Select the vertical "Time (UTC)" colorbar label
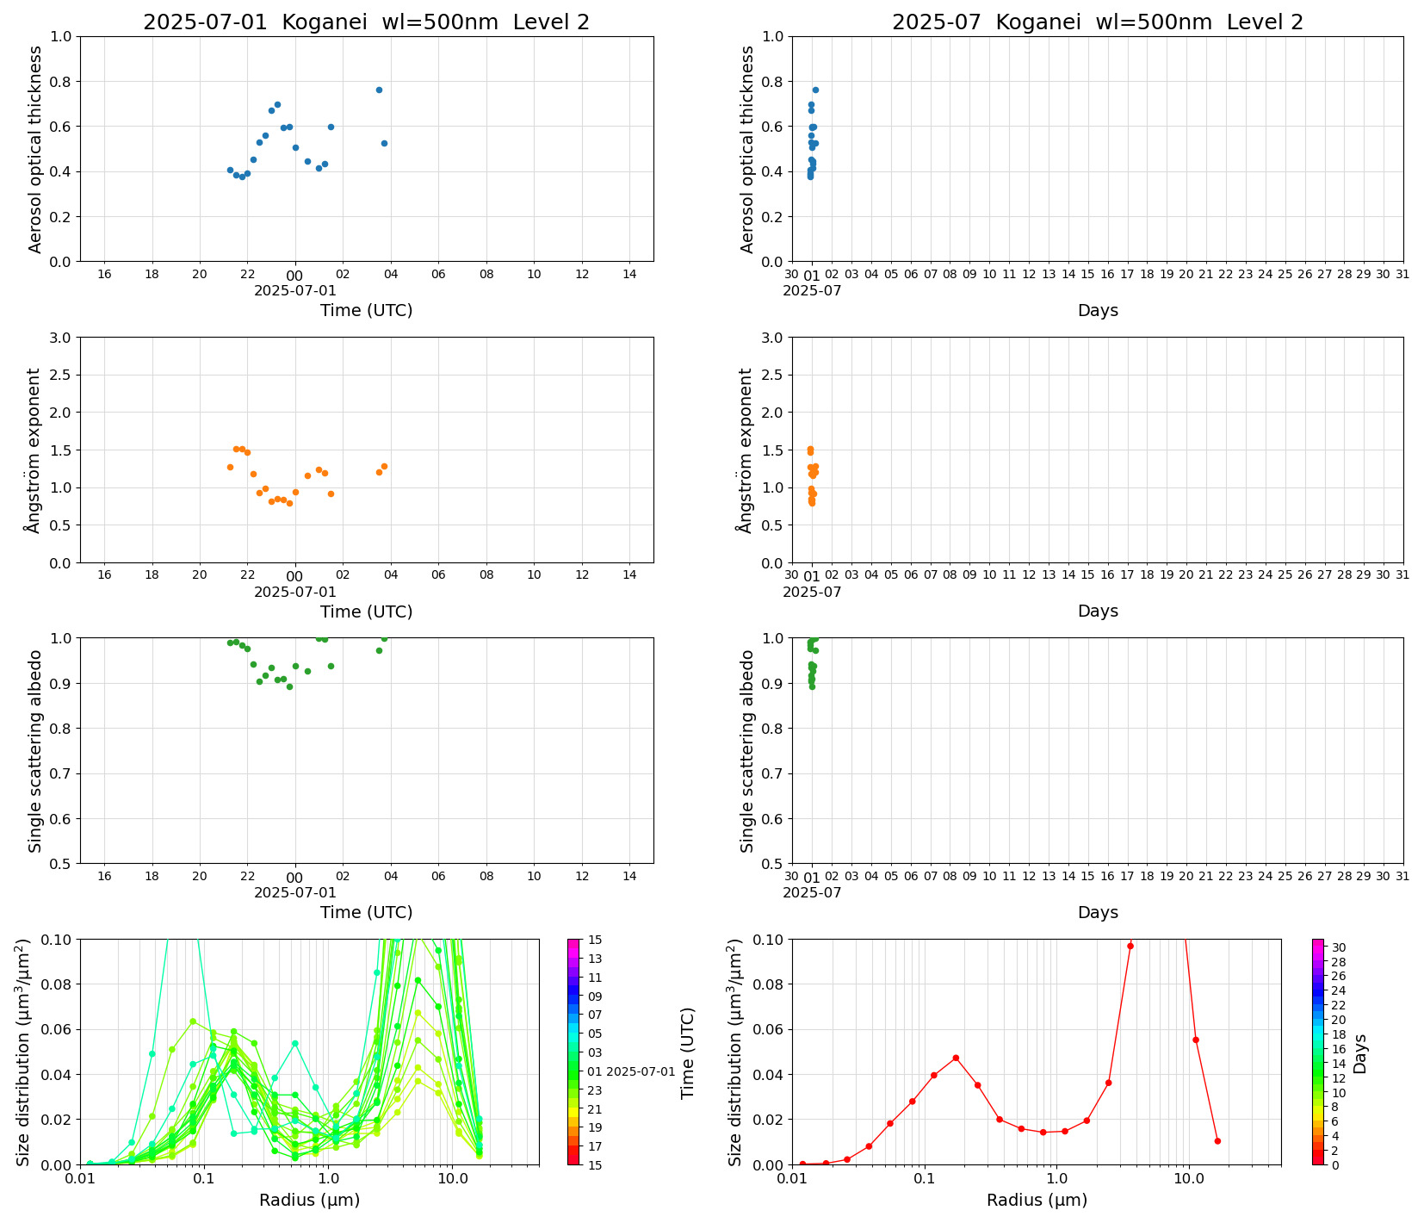Image resolution: width=1424 pixels, height=1223 pixels. (x=687, y=1052)
